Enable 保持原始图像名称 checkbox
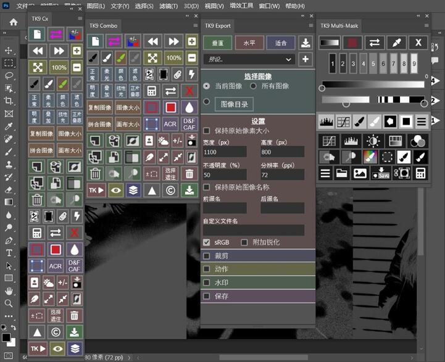The image size is (445, 362). coord(207,187)
